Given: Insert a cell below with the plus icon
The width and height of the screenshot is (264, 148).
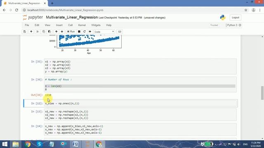Looking at the screenshot, I should click(31, 32).
